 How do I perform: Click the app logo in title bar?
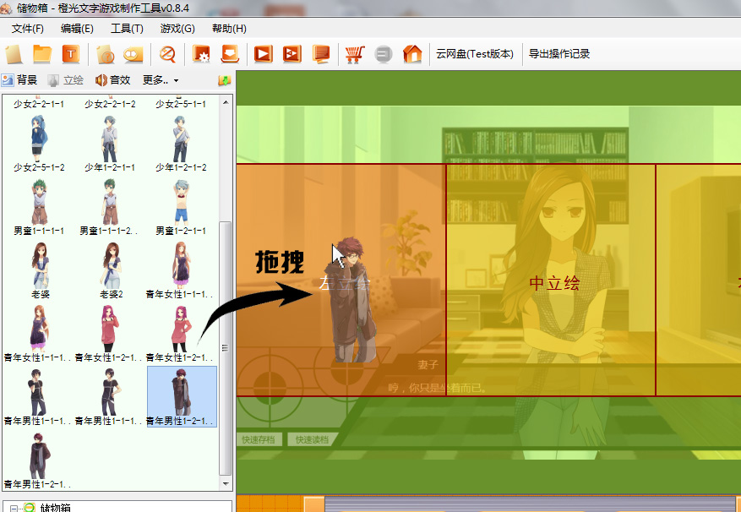point(6,8)
